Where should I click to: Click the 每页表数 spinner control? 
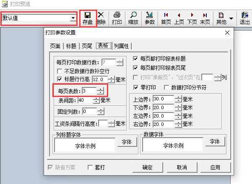[x=100, y=90]
